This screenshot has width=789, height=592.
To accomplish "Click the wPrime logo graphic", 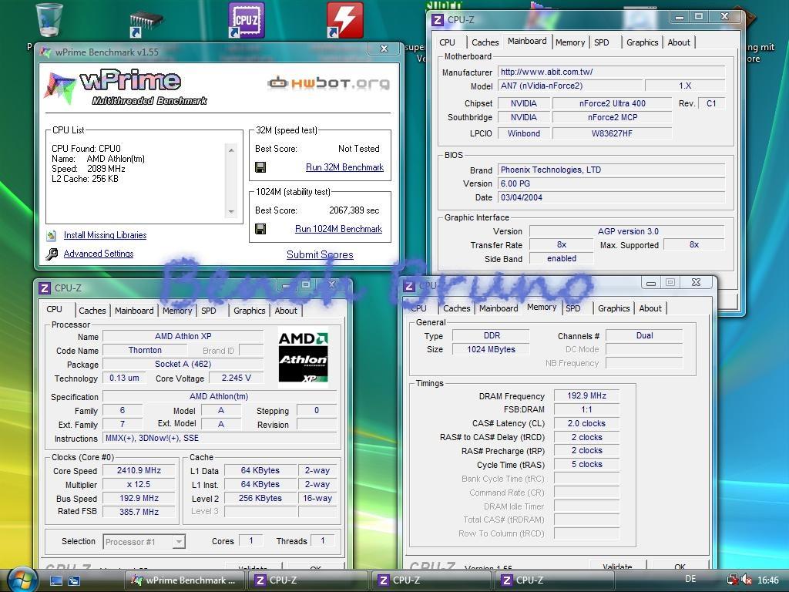I will [x=126, y=87].
